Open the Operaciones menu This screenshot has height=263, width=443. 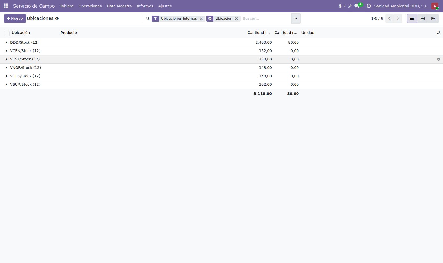[90, 6]
